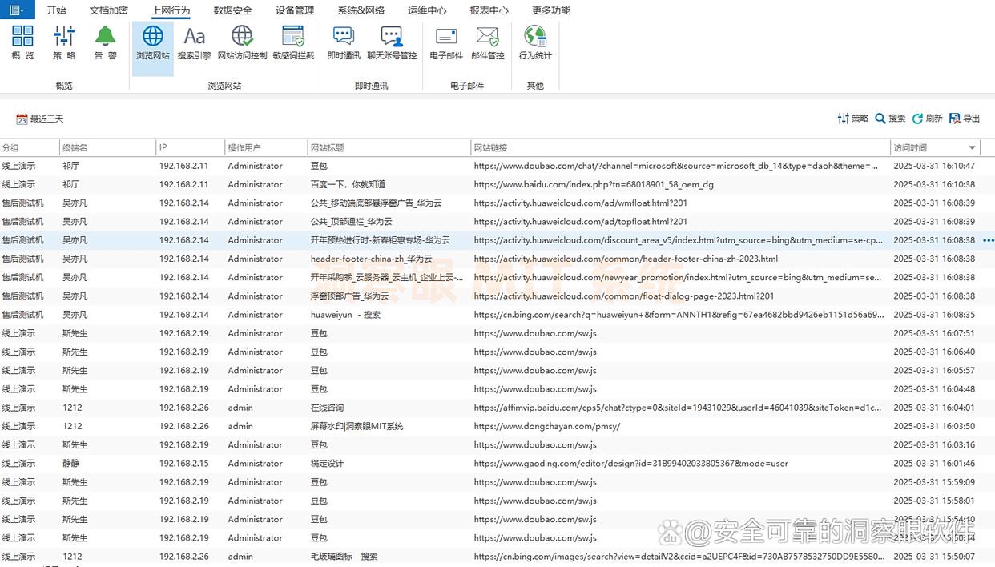Select the row titled 公共_顶部通栏_华为云
The width and height of the screenshot is (995, 567).
(x=497, y=222)
